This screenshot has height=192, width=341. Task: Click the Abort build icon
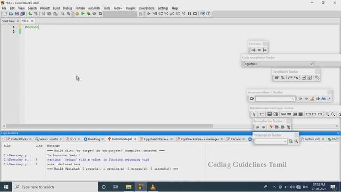click(100, 14)
